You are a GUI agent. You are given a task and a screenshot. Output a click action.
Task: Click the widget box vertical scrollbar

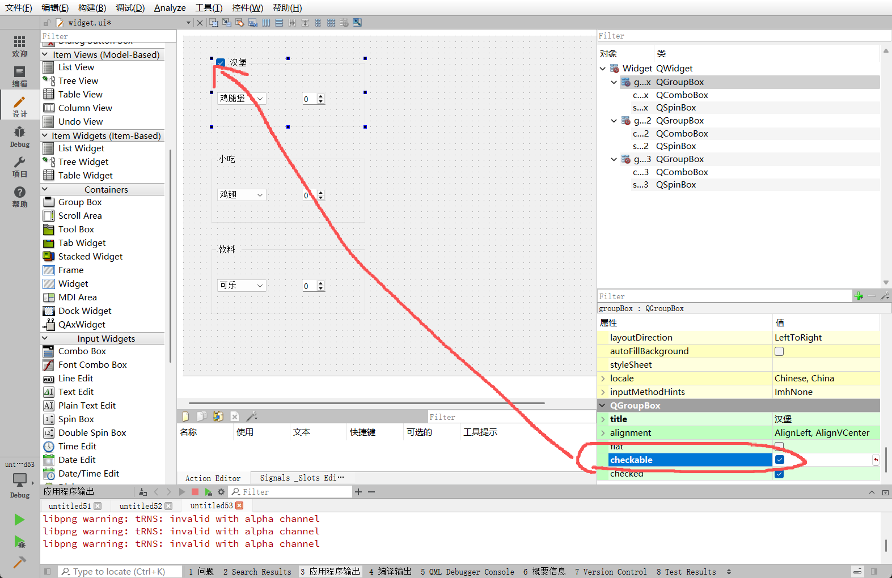tap(170, 255)
